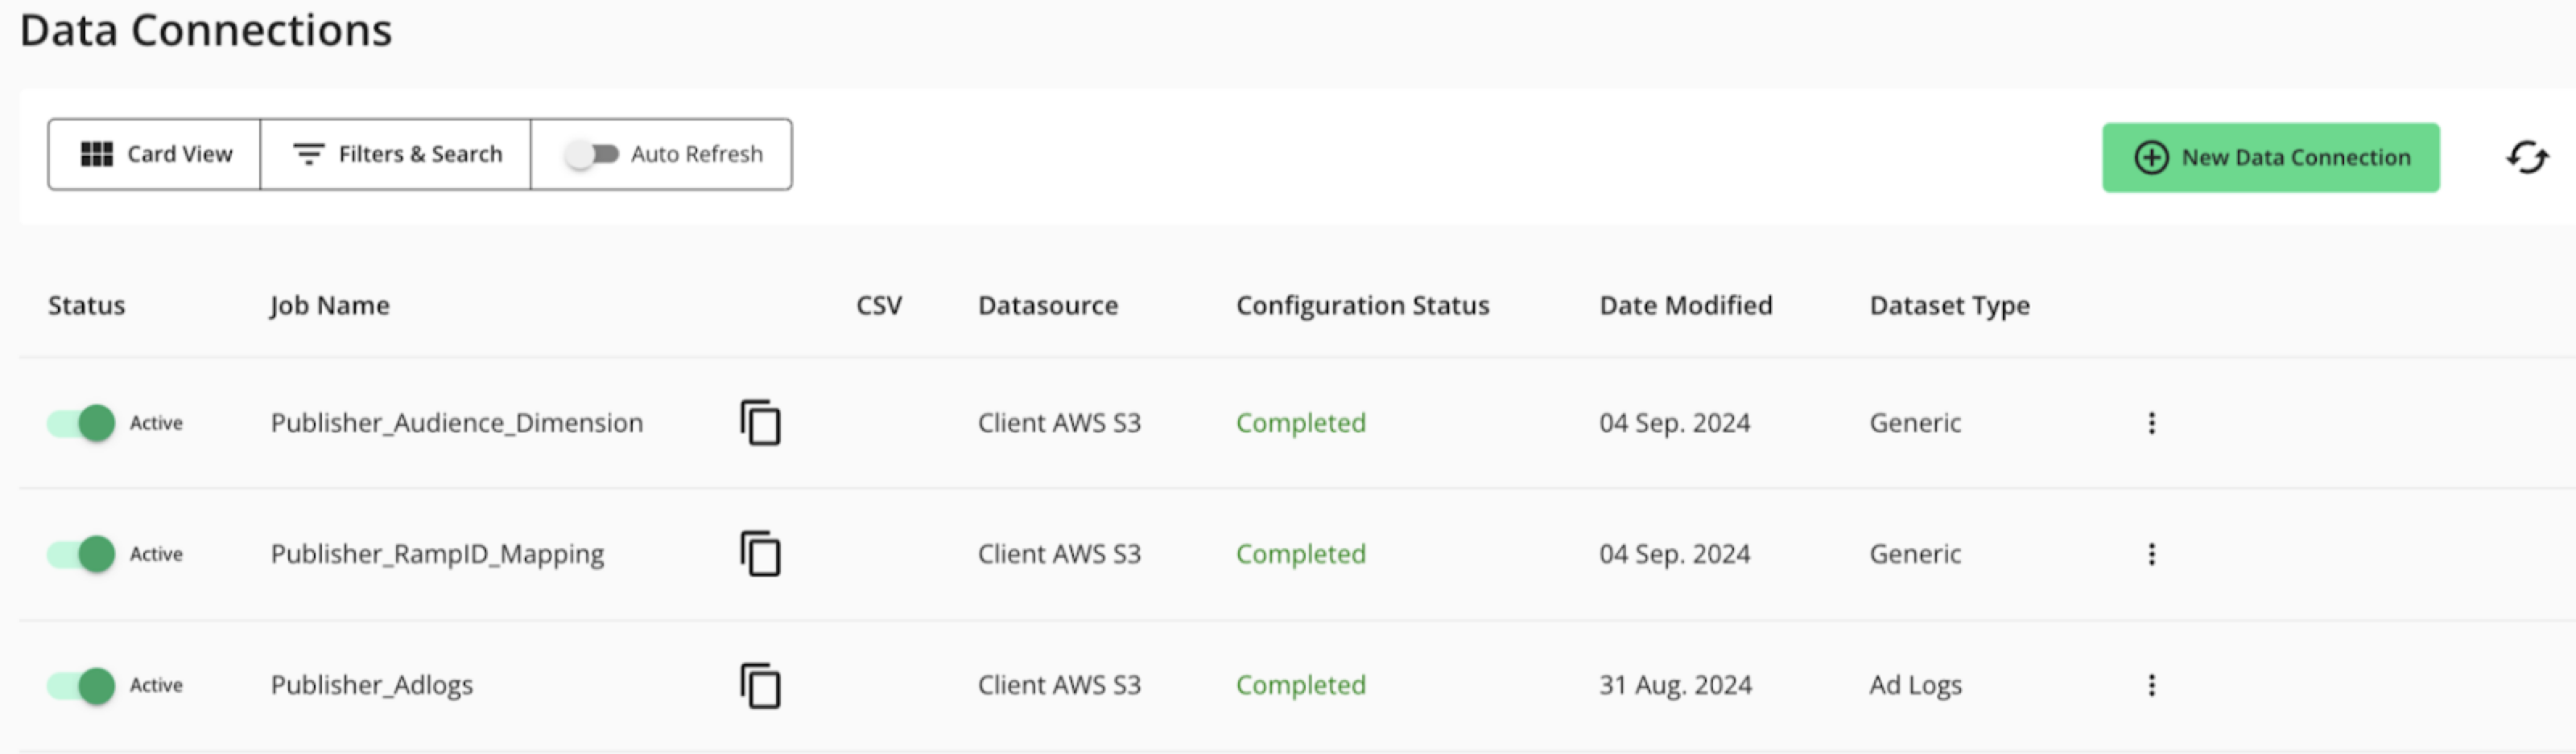Deactivate Publisher_Audience_Dimension status toggle

click(x=82, y=423)
